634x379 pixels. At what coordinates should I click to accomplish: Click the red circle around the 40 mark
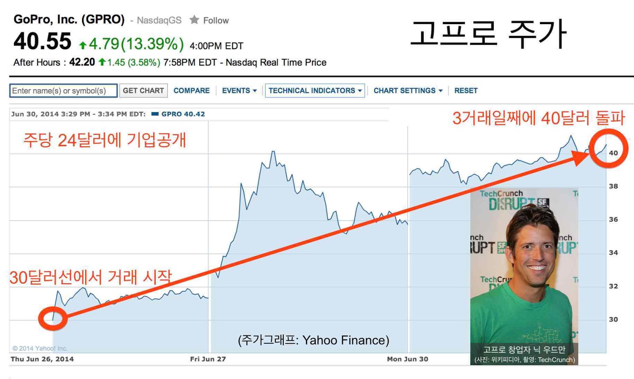coord(608,147)
